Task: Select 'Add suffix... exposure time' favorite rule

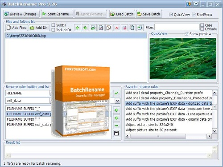Action: (x=169, y=109)
